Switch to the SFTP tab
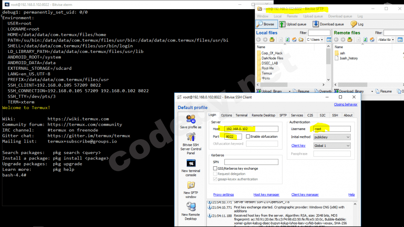 (283, 115)
